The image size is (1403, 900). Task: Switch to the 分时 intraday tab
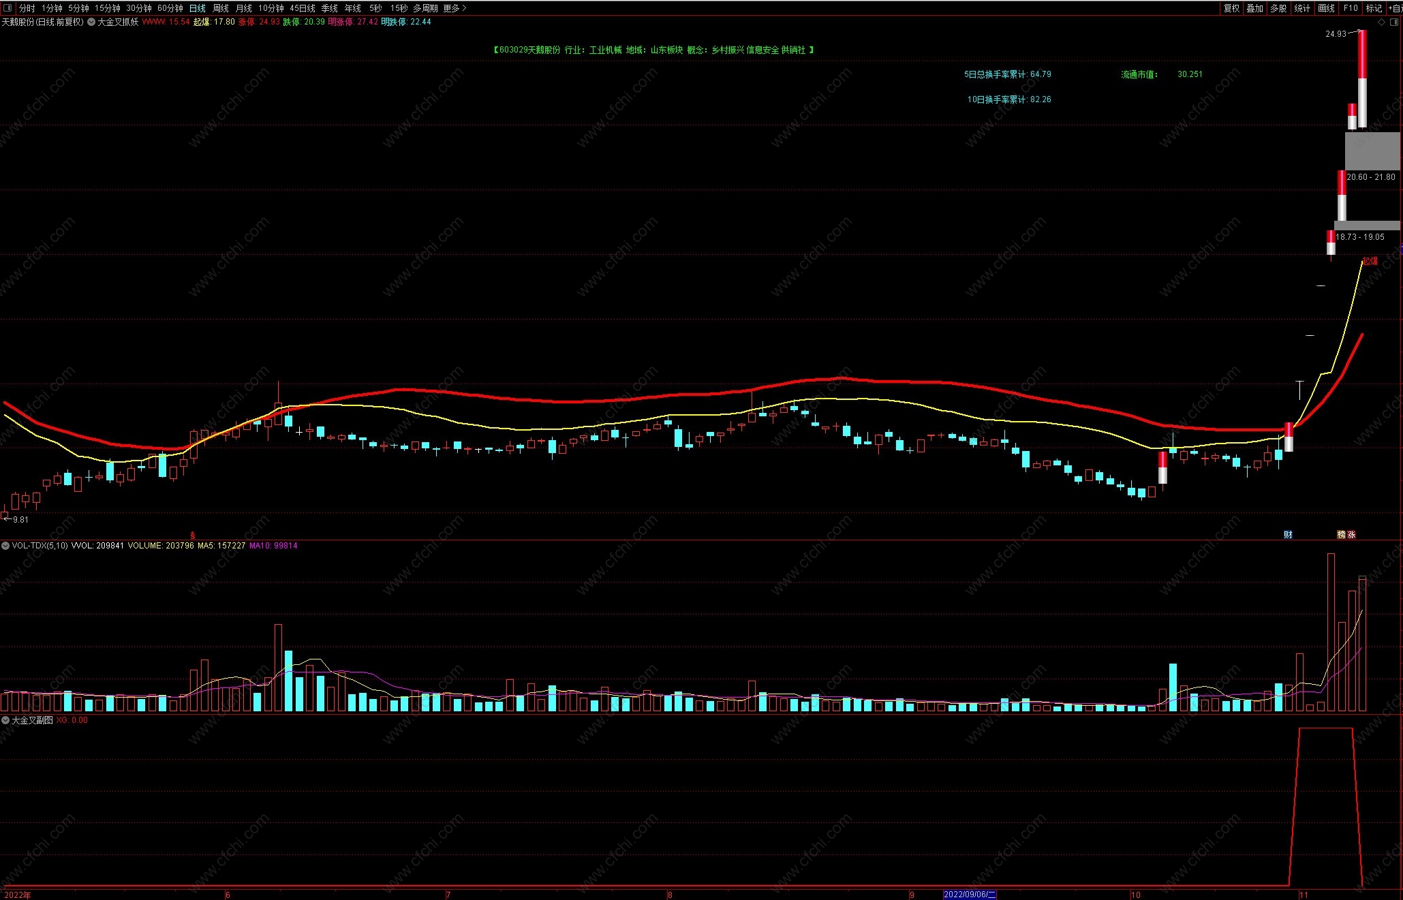tap(27, 8)
